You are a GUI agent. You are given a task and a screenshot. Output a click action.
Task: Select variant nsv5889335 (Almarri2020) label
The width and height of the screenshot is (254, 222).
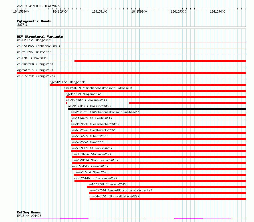(x=91, y=148)
